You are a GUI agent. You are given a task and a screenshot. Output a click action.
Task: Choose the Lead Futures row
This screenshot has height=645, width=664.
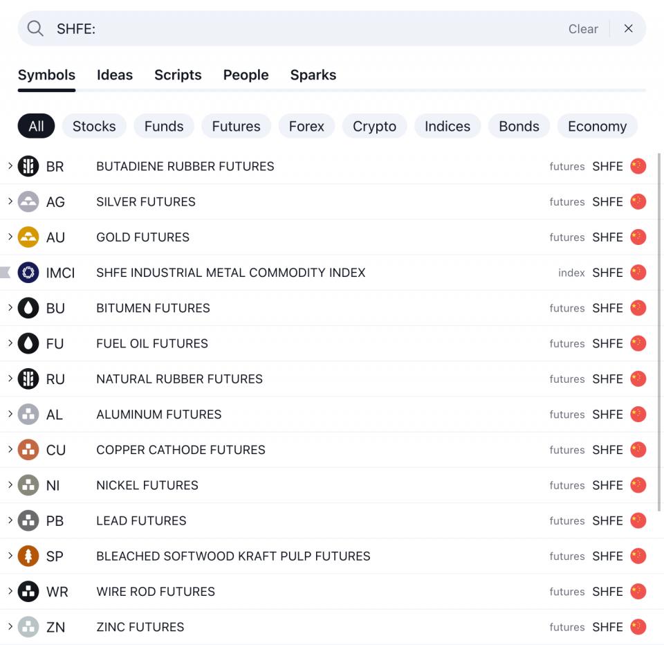click(x=277, y=520)
